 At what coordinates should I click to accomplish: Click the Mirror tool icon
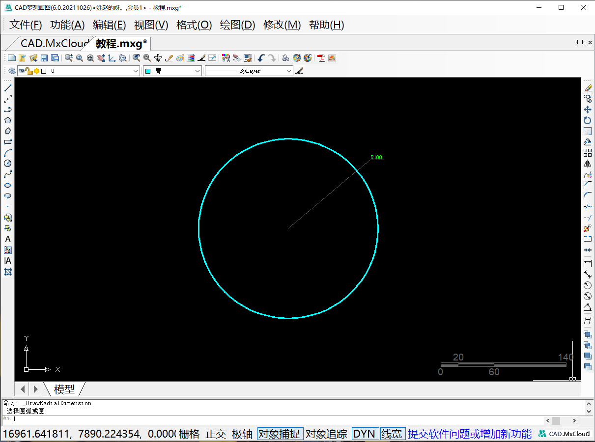(587, 164)
